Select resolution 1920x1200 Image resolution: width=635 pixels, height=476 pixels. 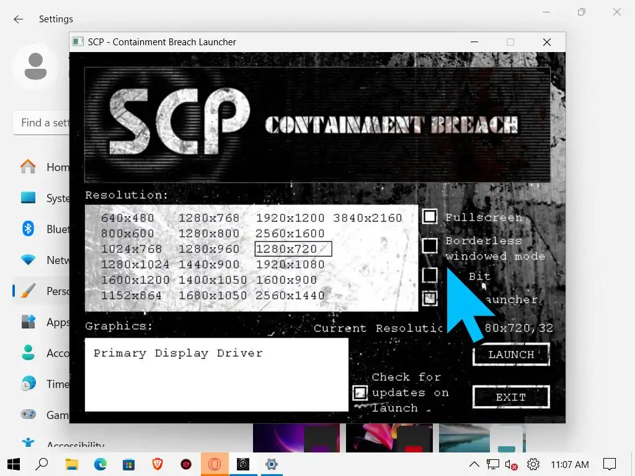tap(290, 218)
